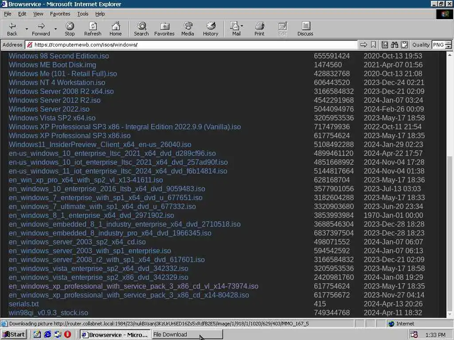
Task: Open the Help menu
Action: [100, 14]
